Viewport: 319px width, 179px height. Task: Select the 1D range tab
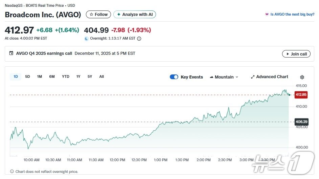(x=16, y=77)
